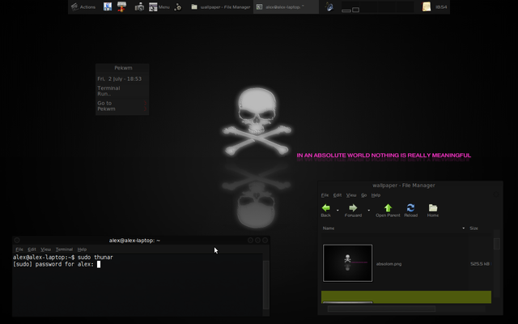Click the 18:54 clock in the panel
The image size is (518, 324).
tap(441, 7)
